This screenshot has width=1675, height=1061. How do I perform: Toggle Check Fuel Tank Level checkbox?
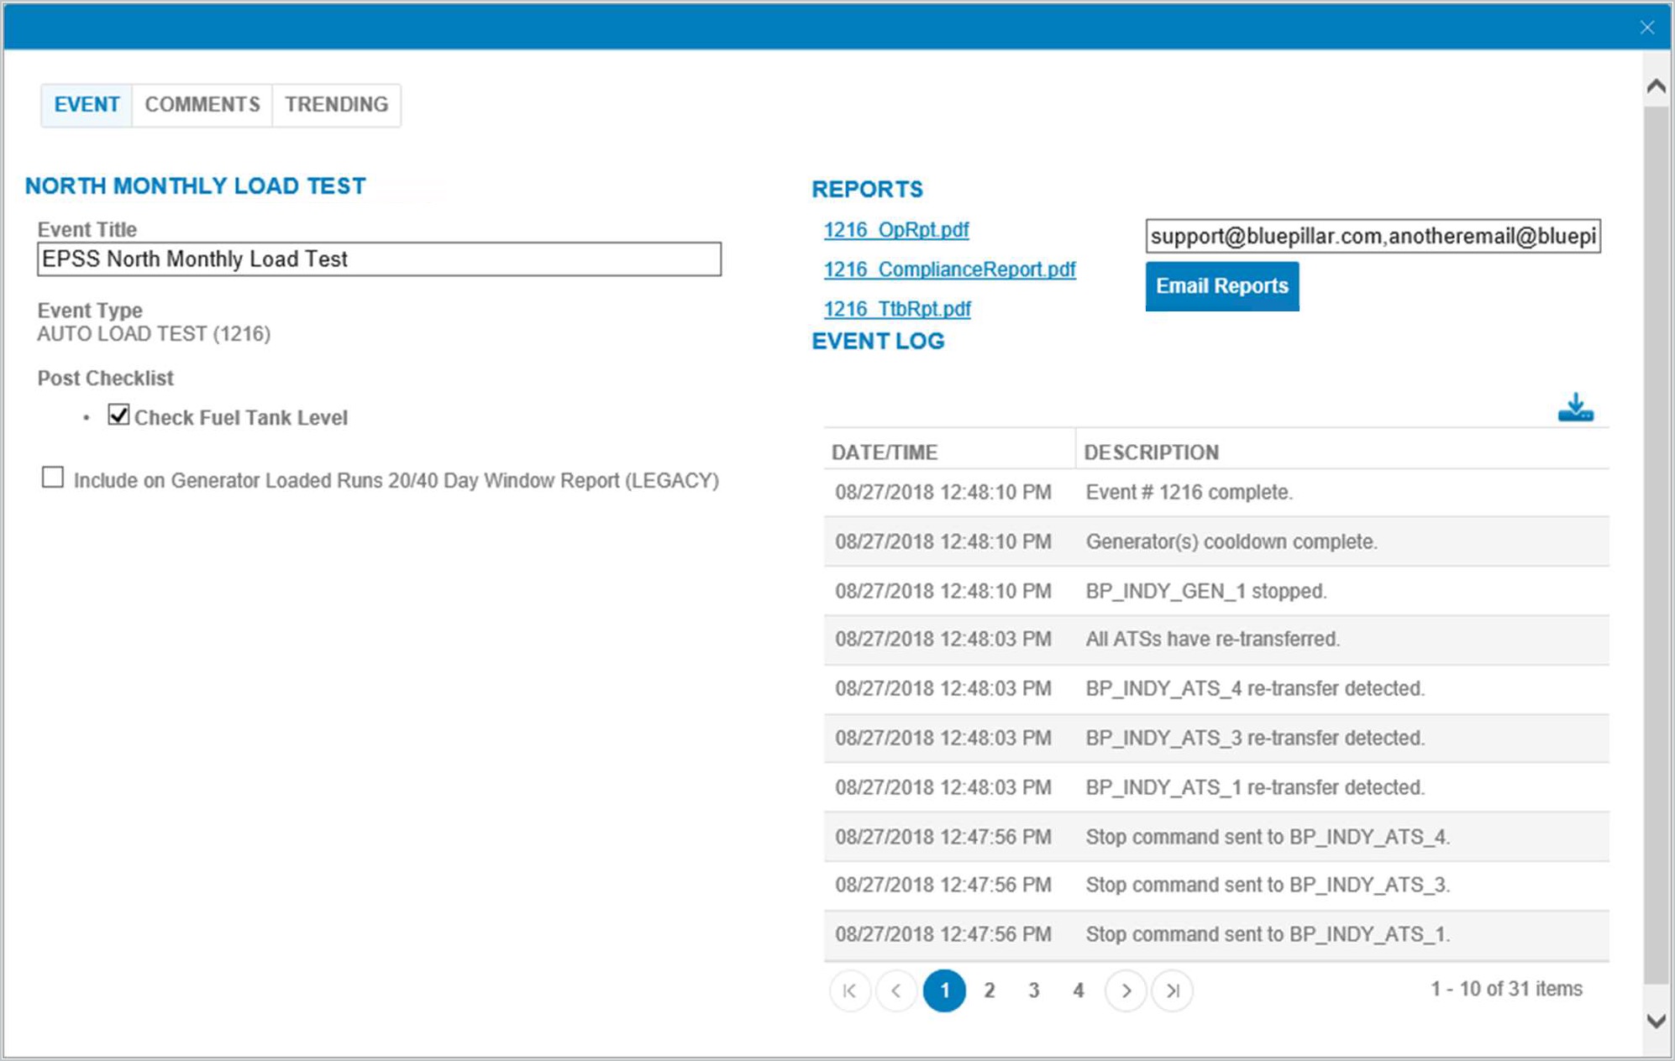point(118,415)
